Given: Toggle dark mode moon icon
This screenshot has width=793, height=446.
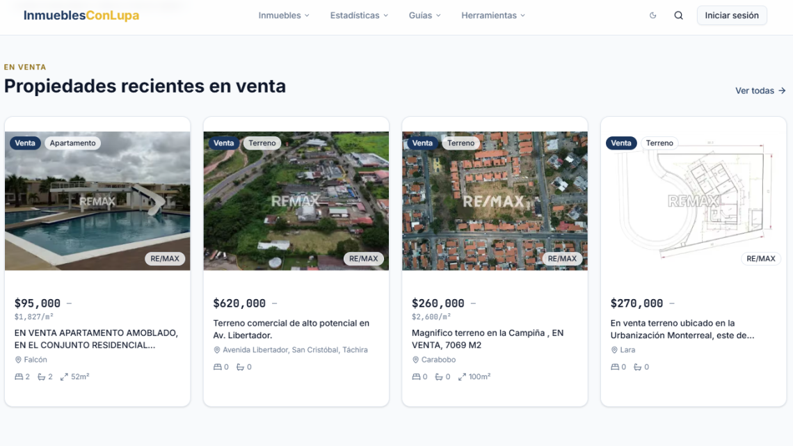Looking at the screenshot, I should 653,15.
